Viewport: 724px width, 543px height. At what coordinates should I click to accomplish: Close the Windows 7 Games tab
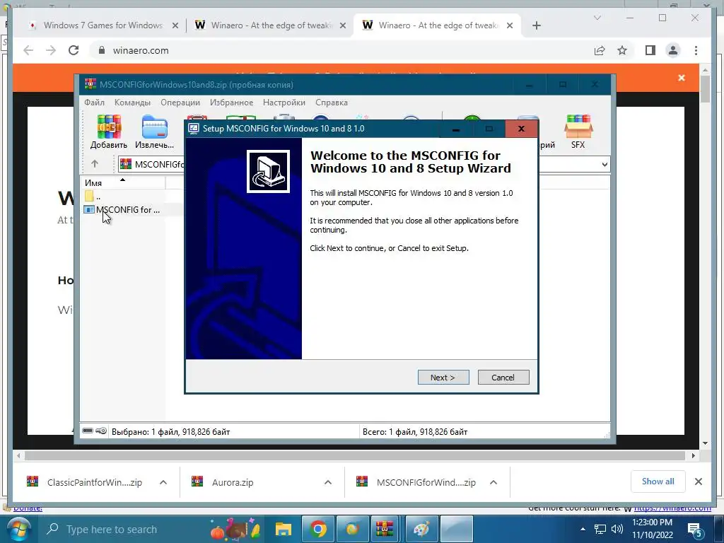click(x=175, y=26)
